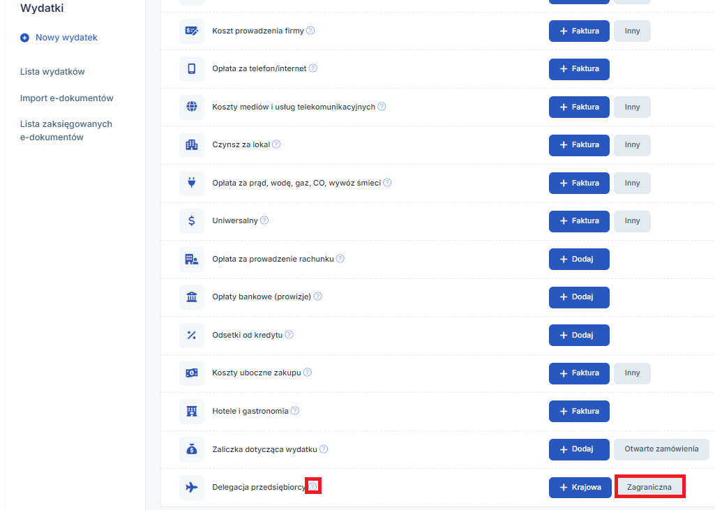Open Import e-dokumentów page
This screenshot has width=715, height=510.
(x=66, y=98)
